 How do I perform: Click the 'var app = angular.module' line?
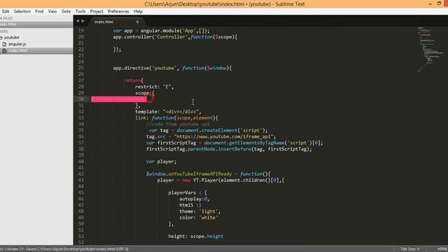(x=162, y=31)
